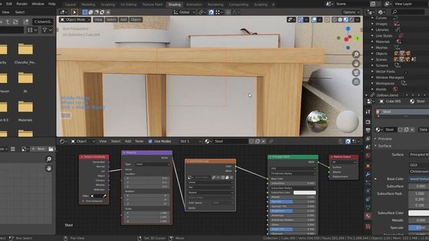Unlink image X in Image Texture node
Viewport: 429px width, 241px height.
click(231, 177)
